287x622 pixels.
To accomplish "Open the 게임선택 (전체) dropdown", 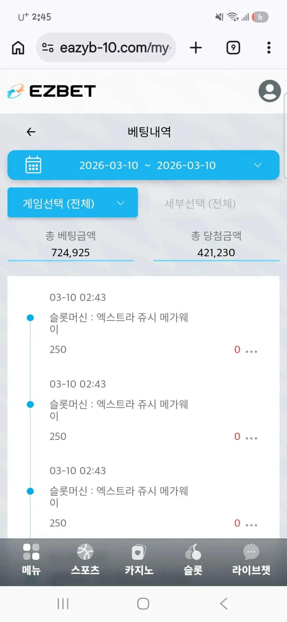I will [73, 203].
